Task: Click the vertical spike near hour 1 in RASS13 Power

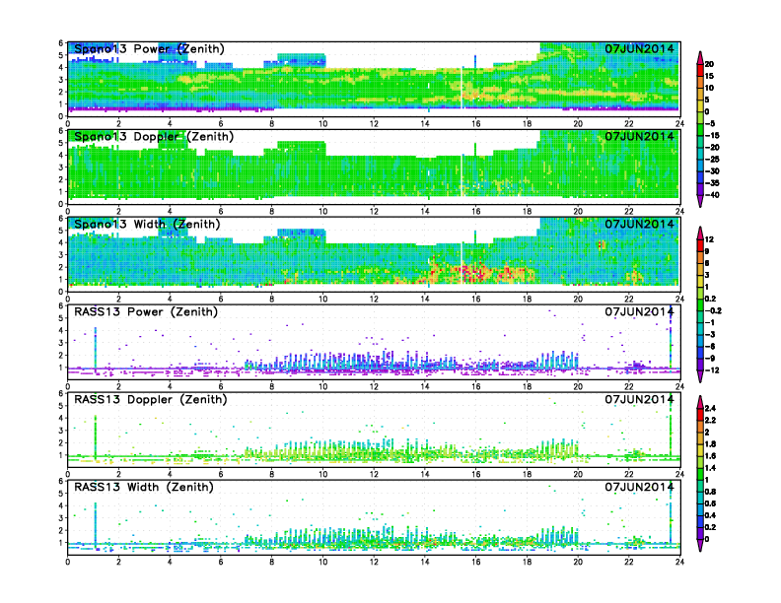Action: pos(95,348)
